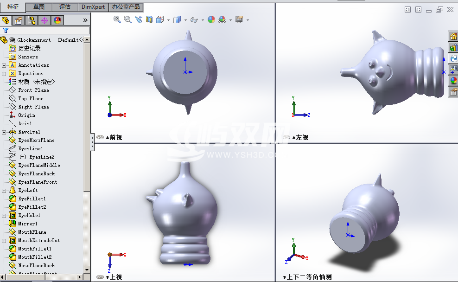Screen dimensions: 458x282
Task: Select the Glockensnort root item
Action: [x=34, y=40]
